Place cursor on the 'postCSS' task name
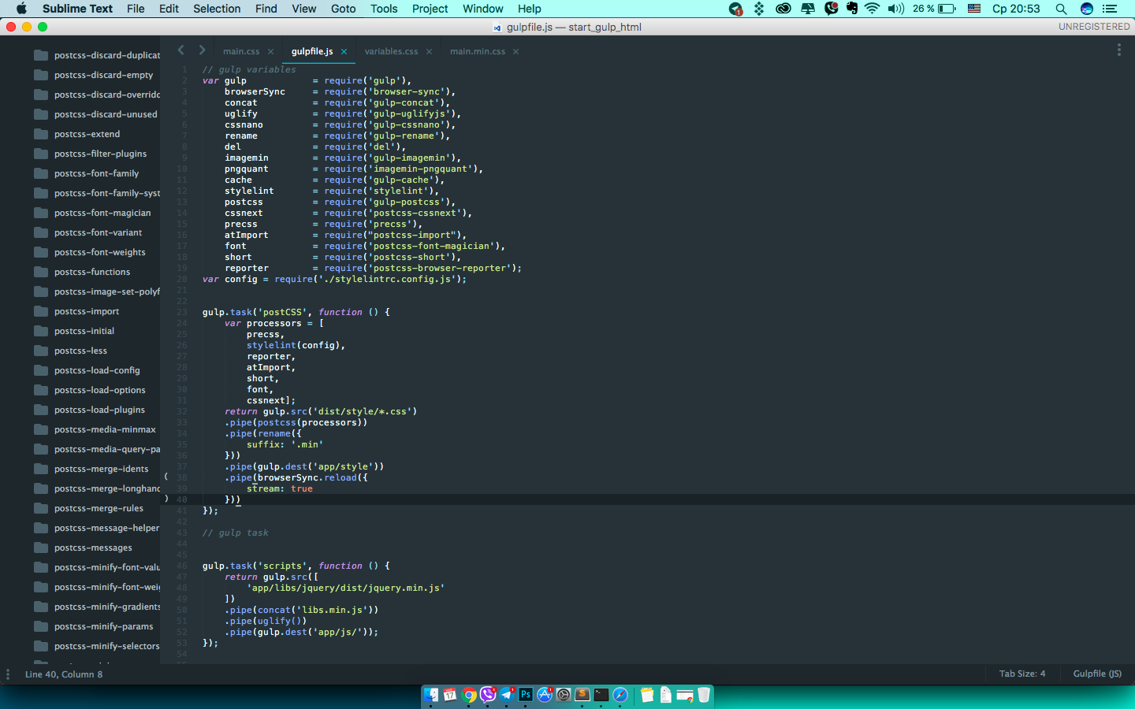1135x709 pixels. [282, 312]
